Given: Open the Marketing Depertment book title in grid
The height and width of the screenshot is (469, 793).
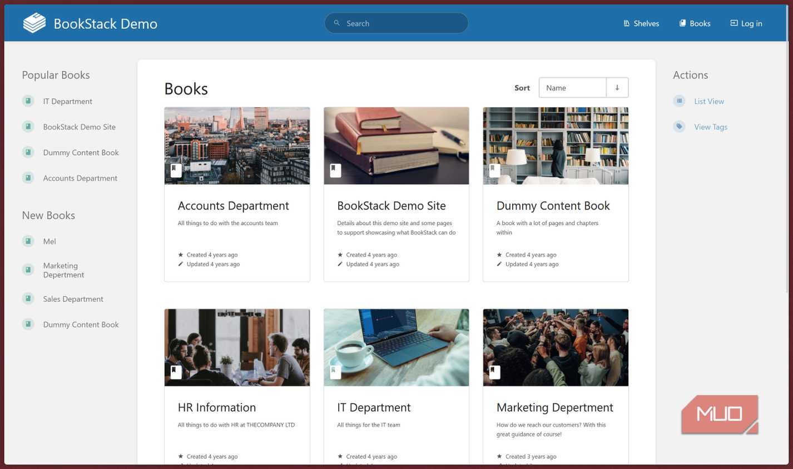Looking at the screenshot, I should [555, 407].
